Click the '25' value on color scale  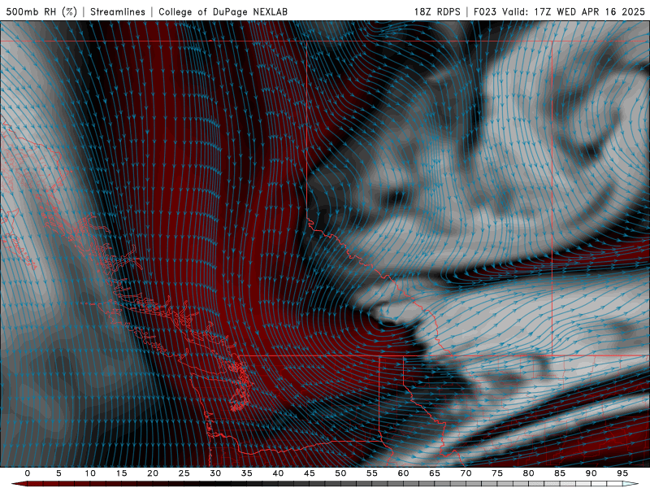[x=184, y=473]
